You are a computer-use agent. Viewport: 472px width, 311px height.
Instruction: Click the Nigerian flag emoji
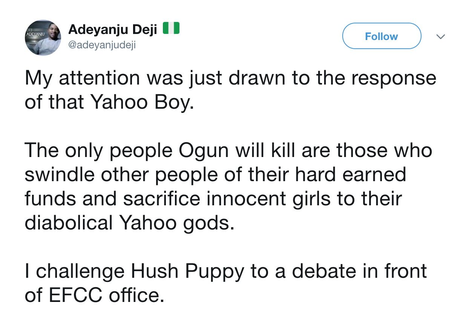170,29
